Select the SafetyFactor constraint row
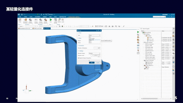This screenshot has width=183, height=103. click(149, 64)
